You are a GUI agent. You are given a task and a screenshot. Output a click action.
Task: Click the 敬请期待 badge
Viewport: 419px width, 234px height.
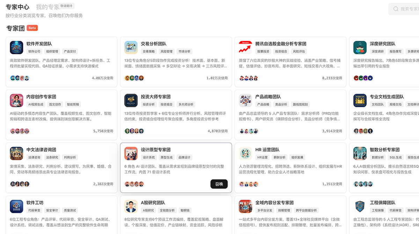click(x=67, y=6)
